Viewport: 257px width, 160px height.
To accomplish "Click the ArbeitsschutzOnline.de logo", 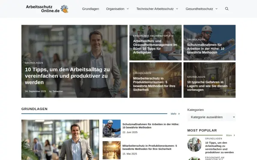I will [x=47, y=9].
